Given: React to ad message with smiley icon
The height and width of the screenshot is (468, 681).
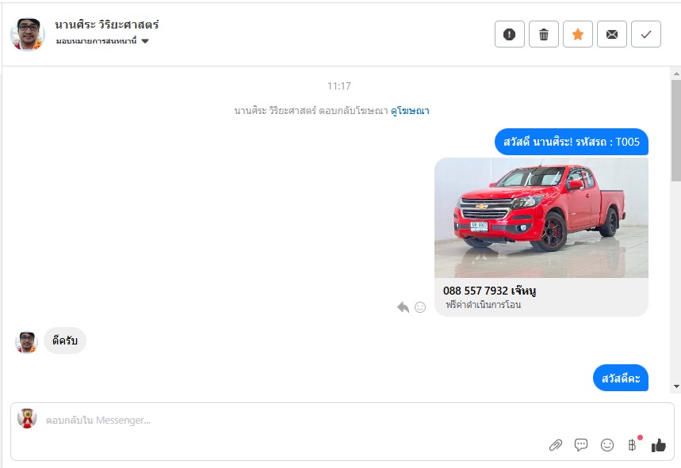Looking at the screenshot, I should [420, 307].
